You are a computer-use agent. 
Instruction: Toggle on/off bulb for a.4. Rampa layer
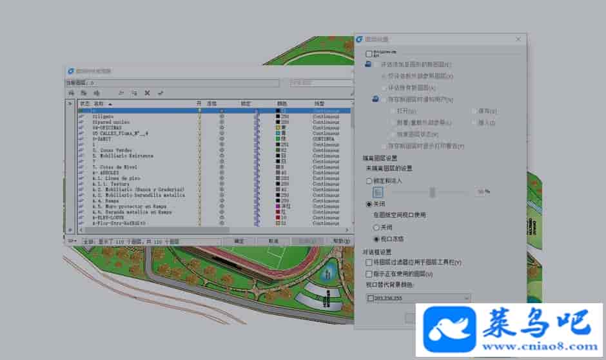(199, 200)
